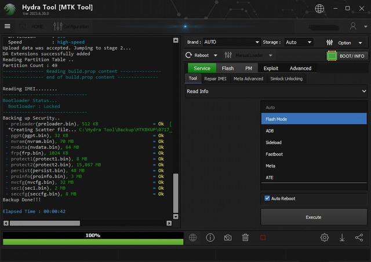Click the log scroll up arrow

(x=176, y=40)
